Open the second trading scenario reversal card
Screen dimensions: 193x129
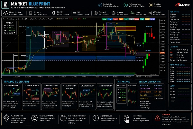(x=32, y=97)
